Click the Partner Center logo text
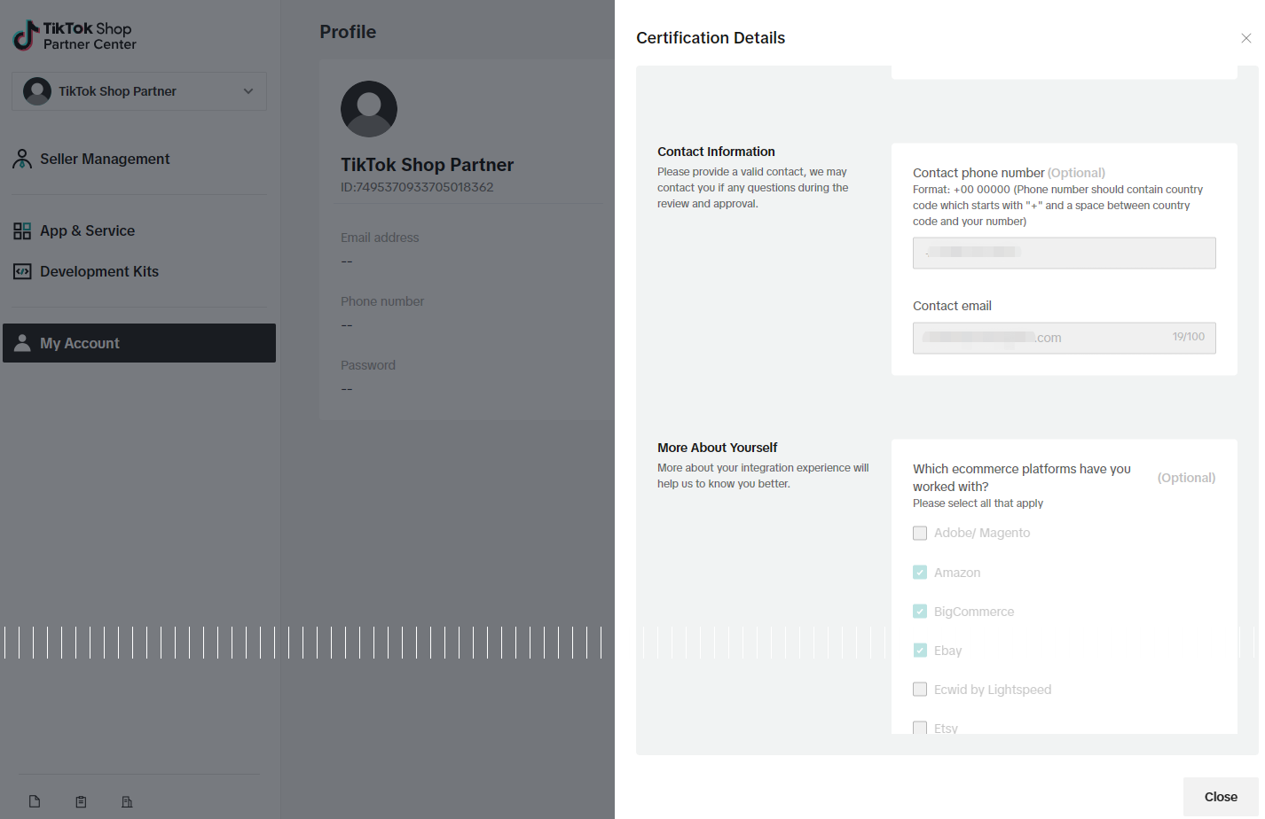Screen dimensions: 1265x819 point(90,44)
